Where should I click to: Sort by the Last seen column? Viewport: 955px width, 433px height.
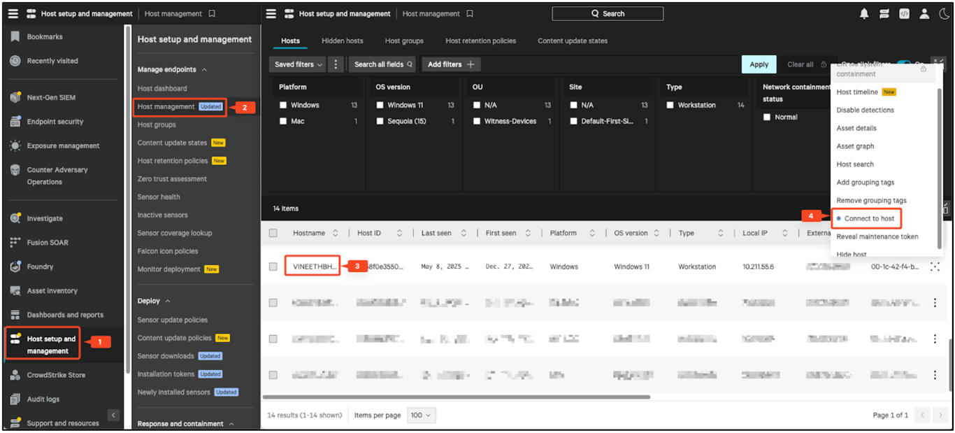pyautogui.click(x=464, y=233)
